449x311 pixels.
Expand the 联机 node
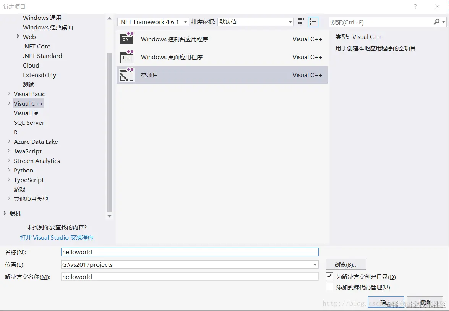[5, 213]
